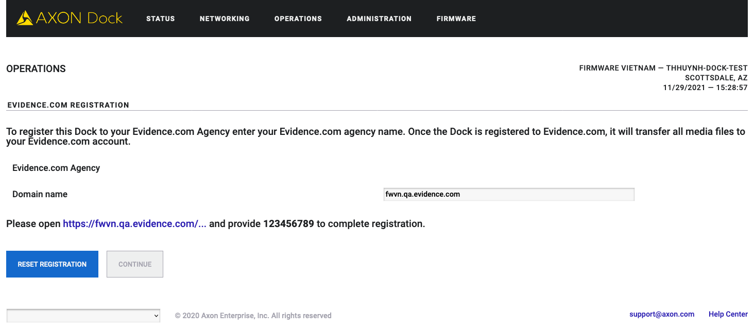Open the Help Center

click(727, 314)
